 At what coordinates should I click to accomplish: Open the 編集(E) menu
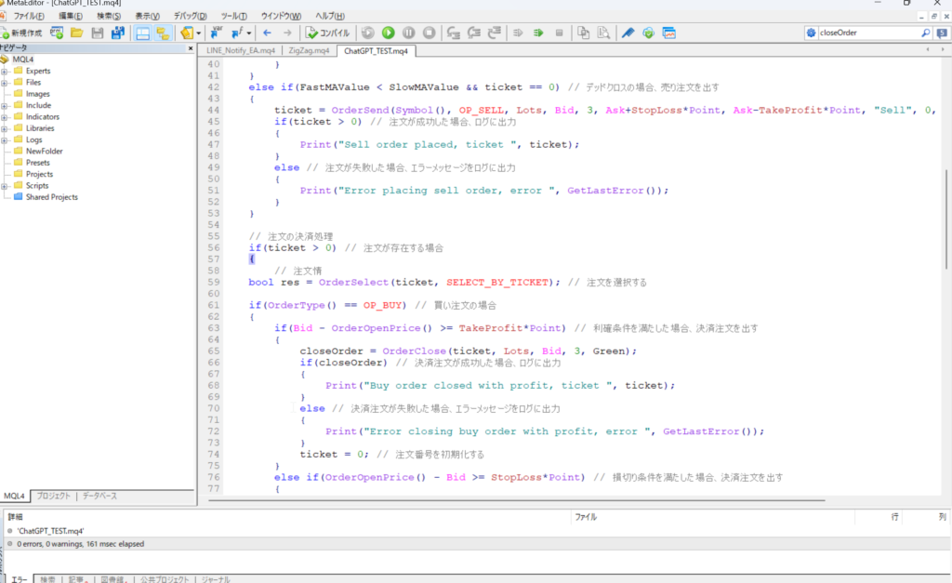[x=71, y=16]
